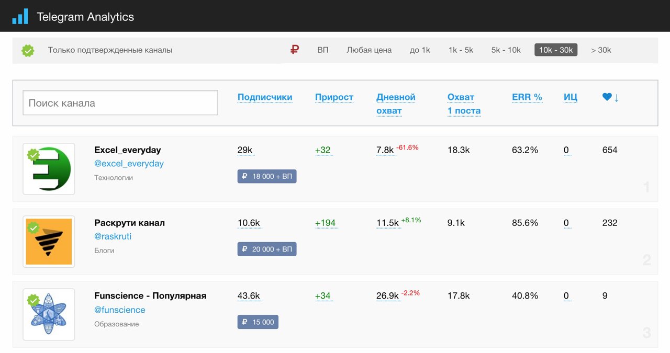
Task: Sort by the heart likes column
Action: [x=610, y=97]
